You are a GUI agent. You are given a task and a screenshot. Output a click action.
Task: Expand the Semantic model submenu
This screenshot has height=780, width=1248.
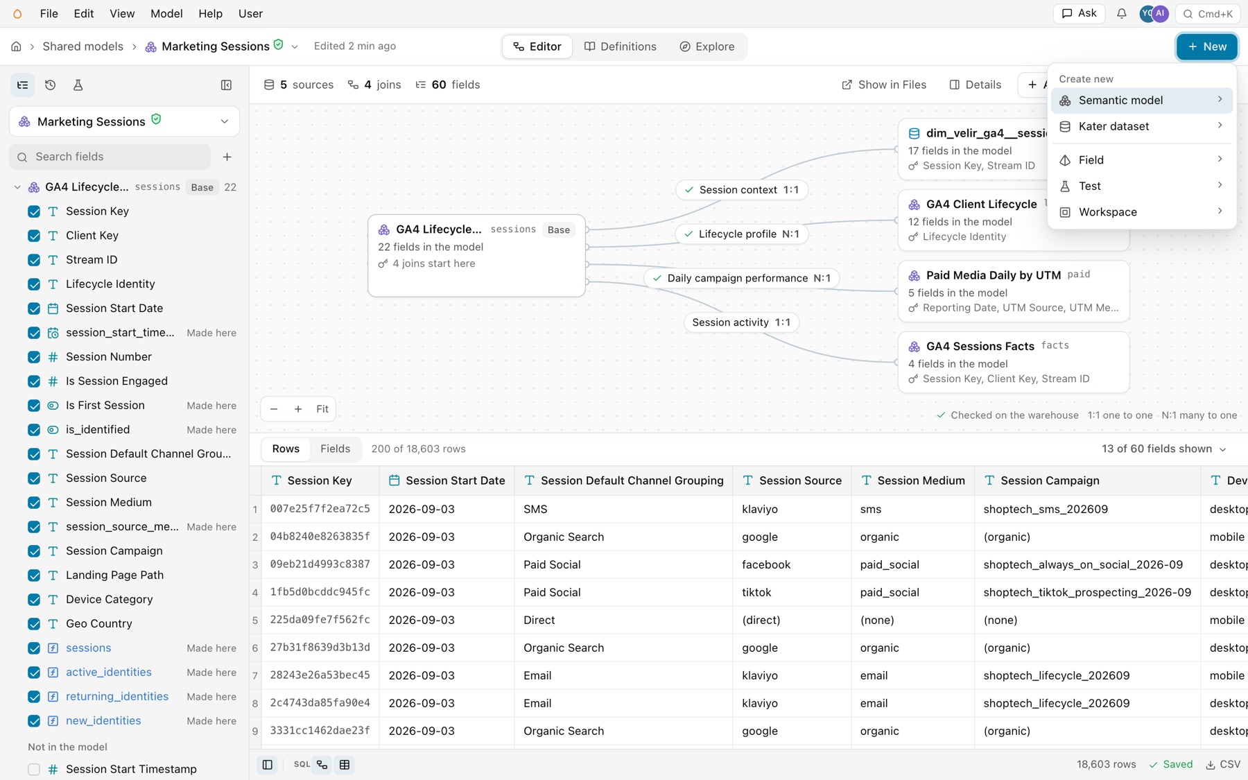(1142, 100)
